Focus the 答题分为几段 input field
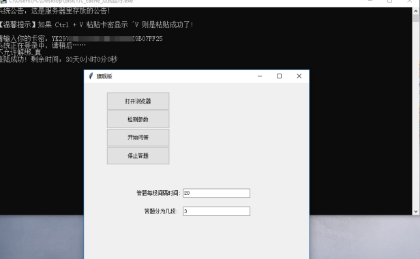Image resolution: width=420 pixels, height=259 pixels. [216, 211]
